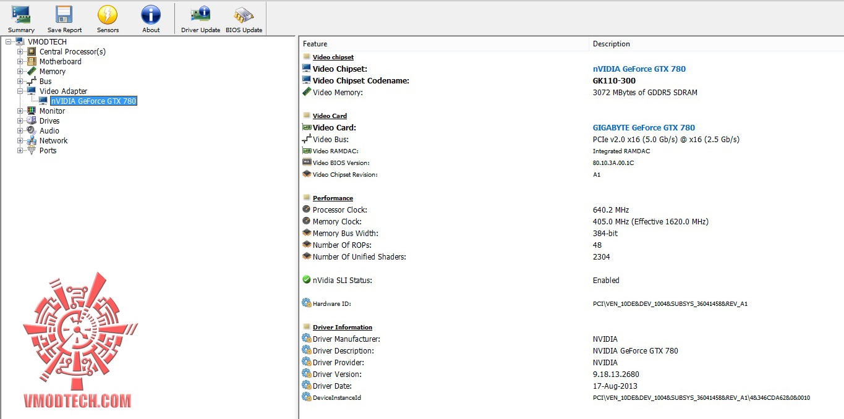The height and width of the screenshot is (419, 844).
Task: Click the Central Processor(s) chip icon
Action: click(32, 51)
